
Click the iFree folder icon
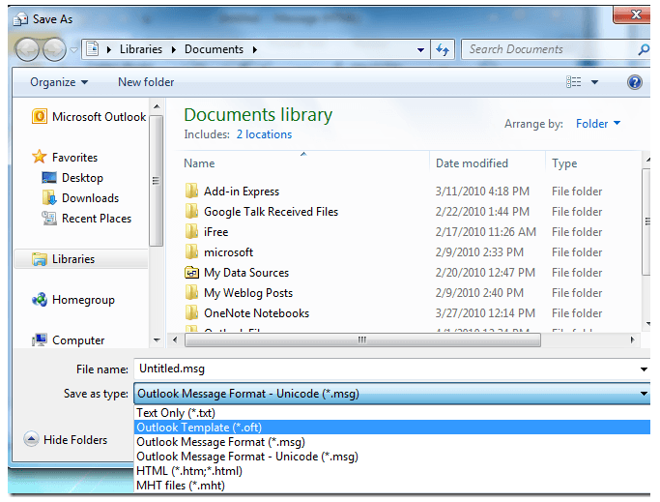click(191, 231)
